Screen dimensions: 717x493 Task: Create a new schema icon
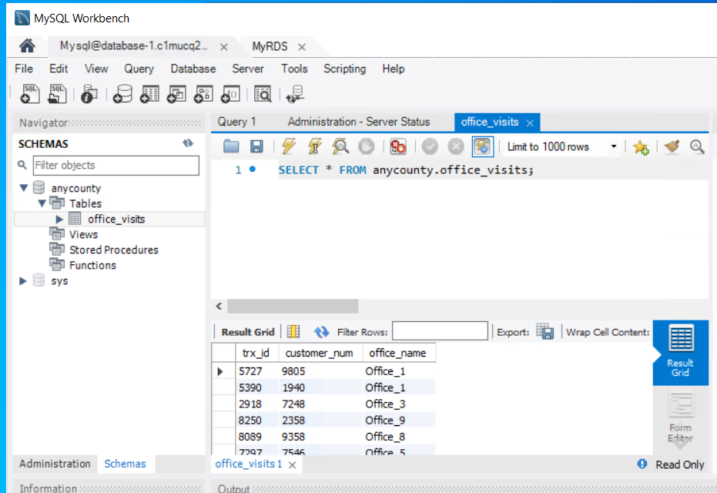pyautogui.click(x=122, y=94)
